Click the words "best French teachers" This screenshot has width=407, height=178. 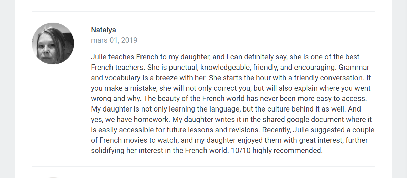pyautogui.click(x=225, y=62)
